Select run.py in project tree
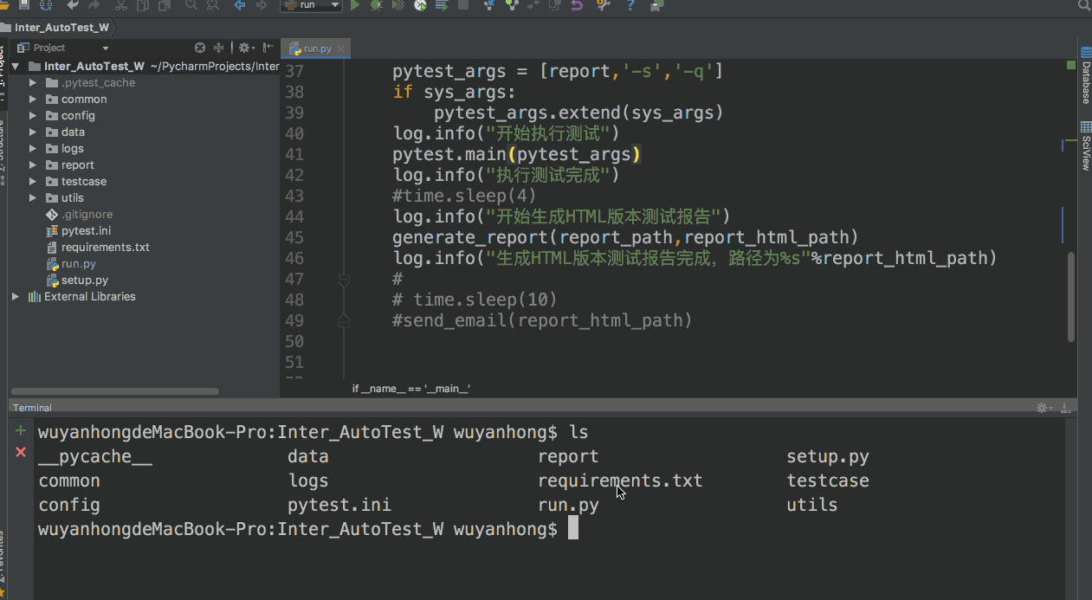The width and height of the screenshot is (1092, 600). pyautogui.click(x=79, y=264)
